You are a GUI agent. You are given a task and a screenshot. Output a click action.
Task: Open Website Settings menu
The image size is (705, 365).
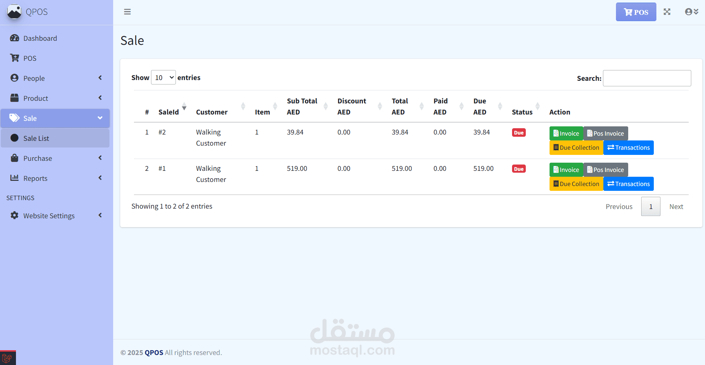click(x=55, y=216)
